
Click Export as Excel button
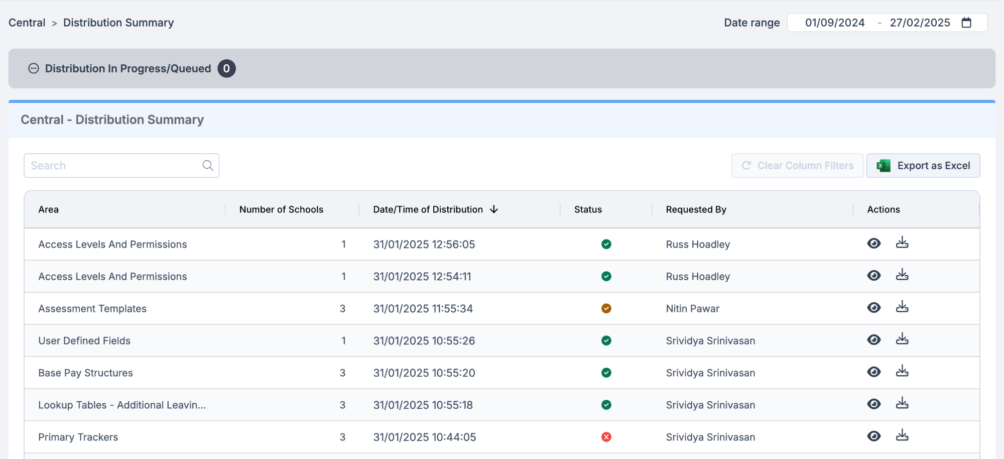[923, 166]
